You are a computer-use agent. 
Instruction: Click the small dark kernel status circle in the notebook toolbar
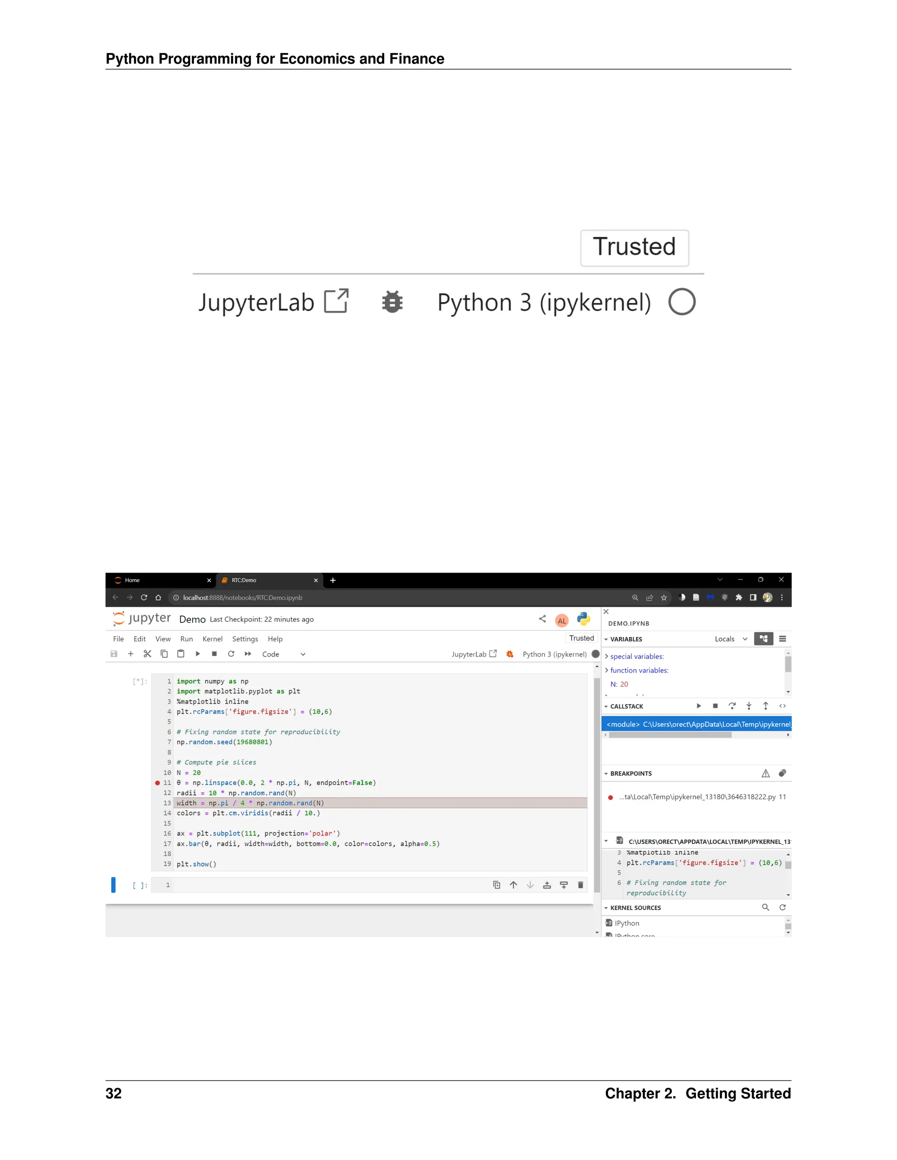(596, 654)
